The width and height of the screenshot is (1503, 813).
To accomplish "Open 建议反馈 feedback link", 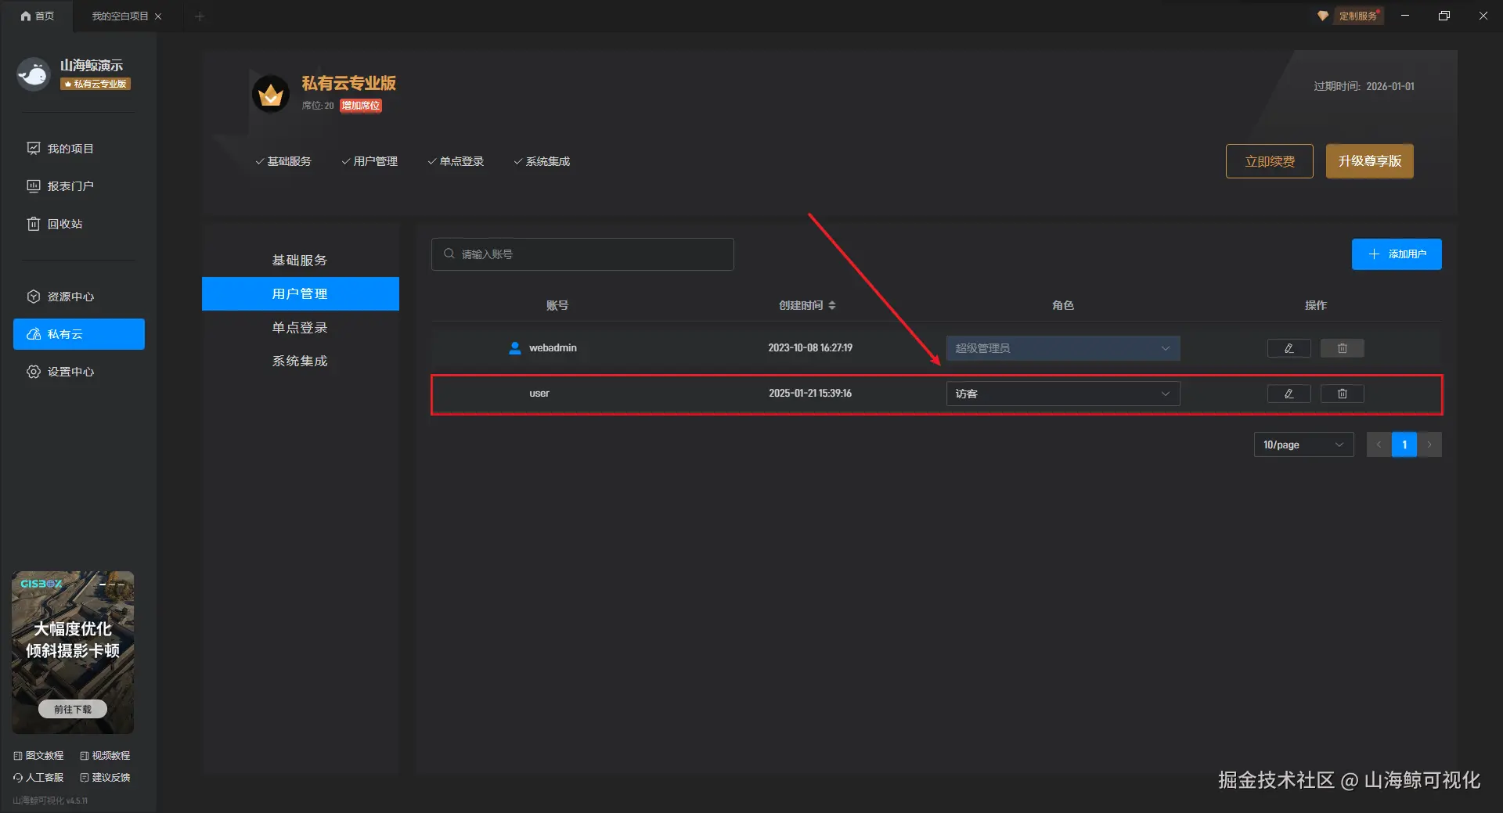I will point(105,778).
